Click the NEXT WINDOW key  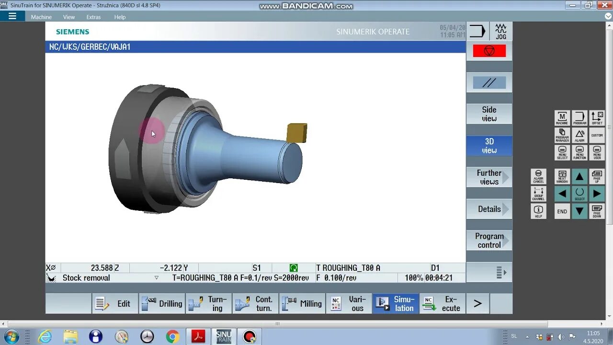tap(562, 176)
